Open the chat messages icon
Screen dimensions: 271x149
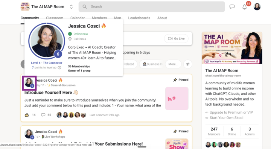pos(232,7)
